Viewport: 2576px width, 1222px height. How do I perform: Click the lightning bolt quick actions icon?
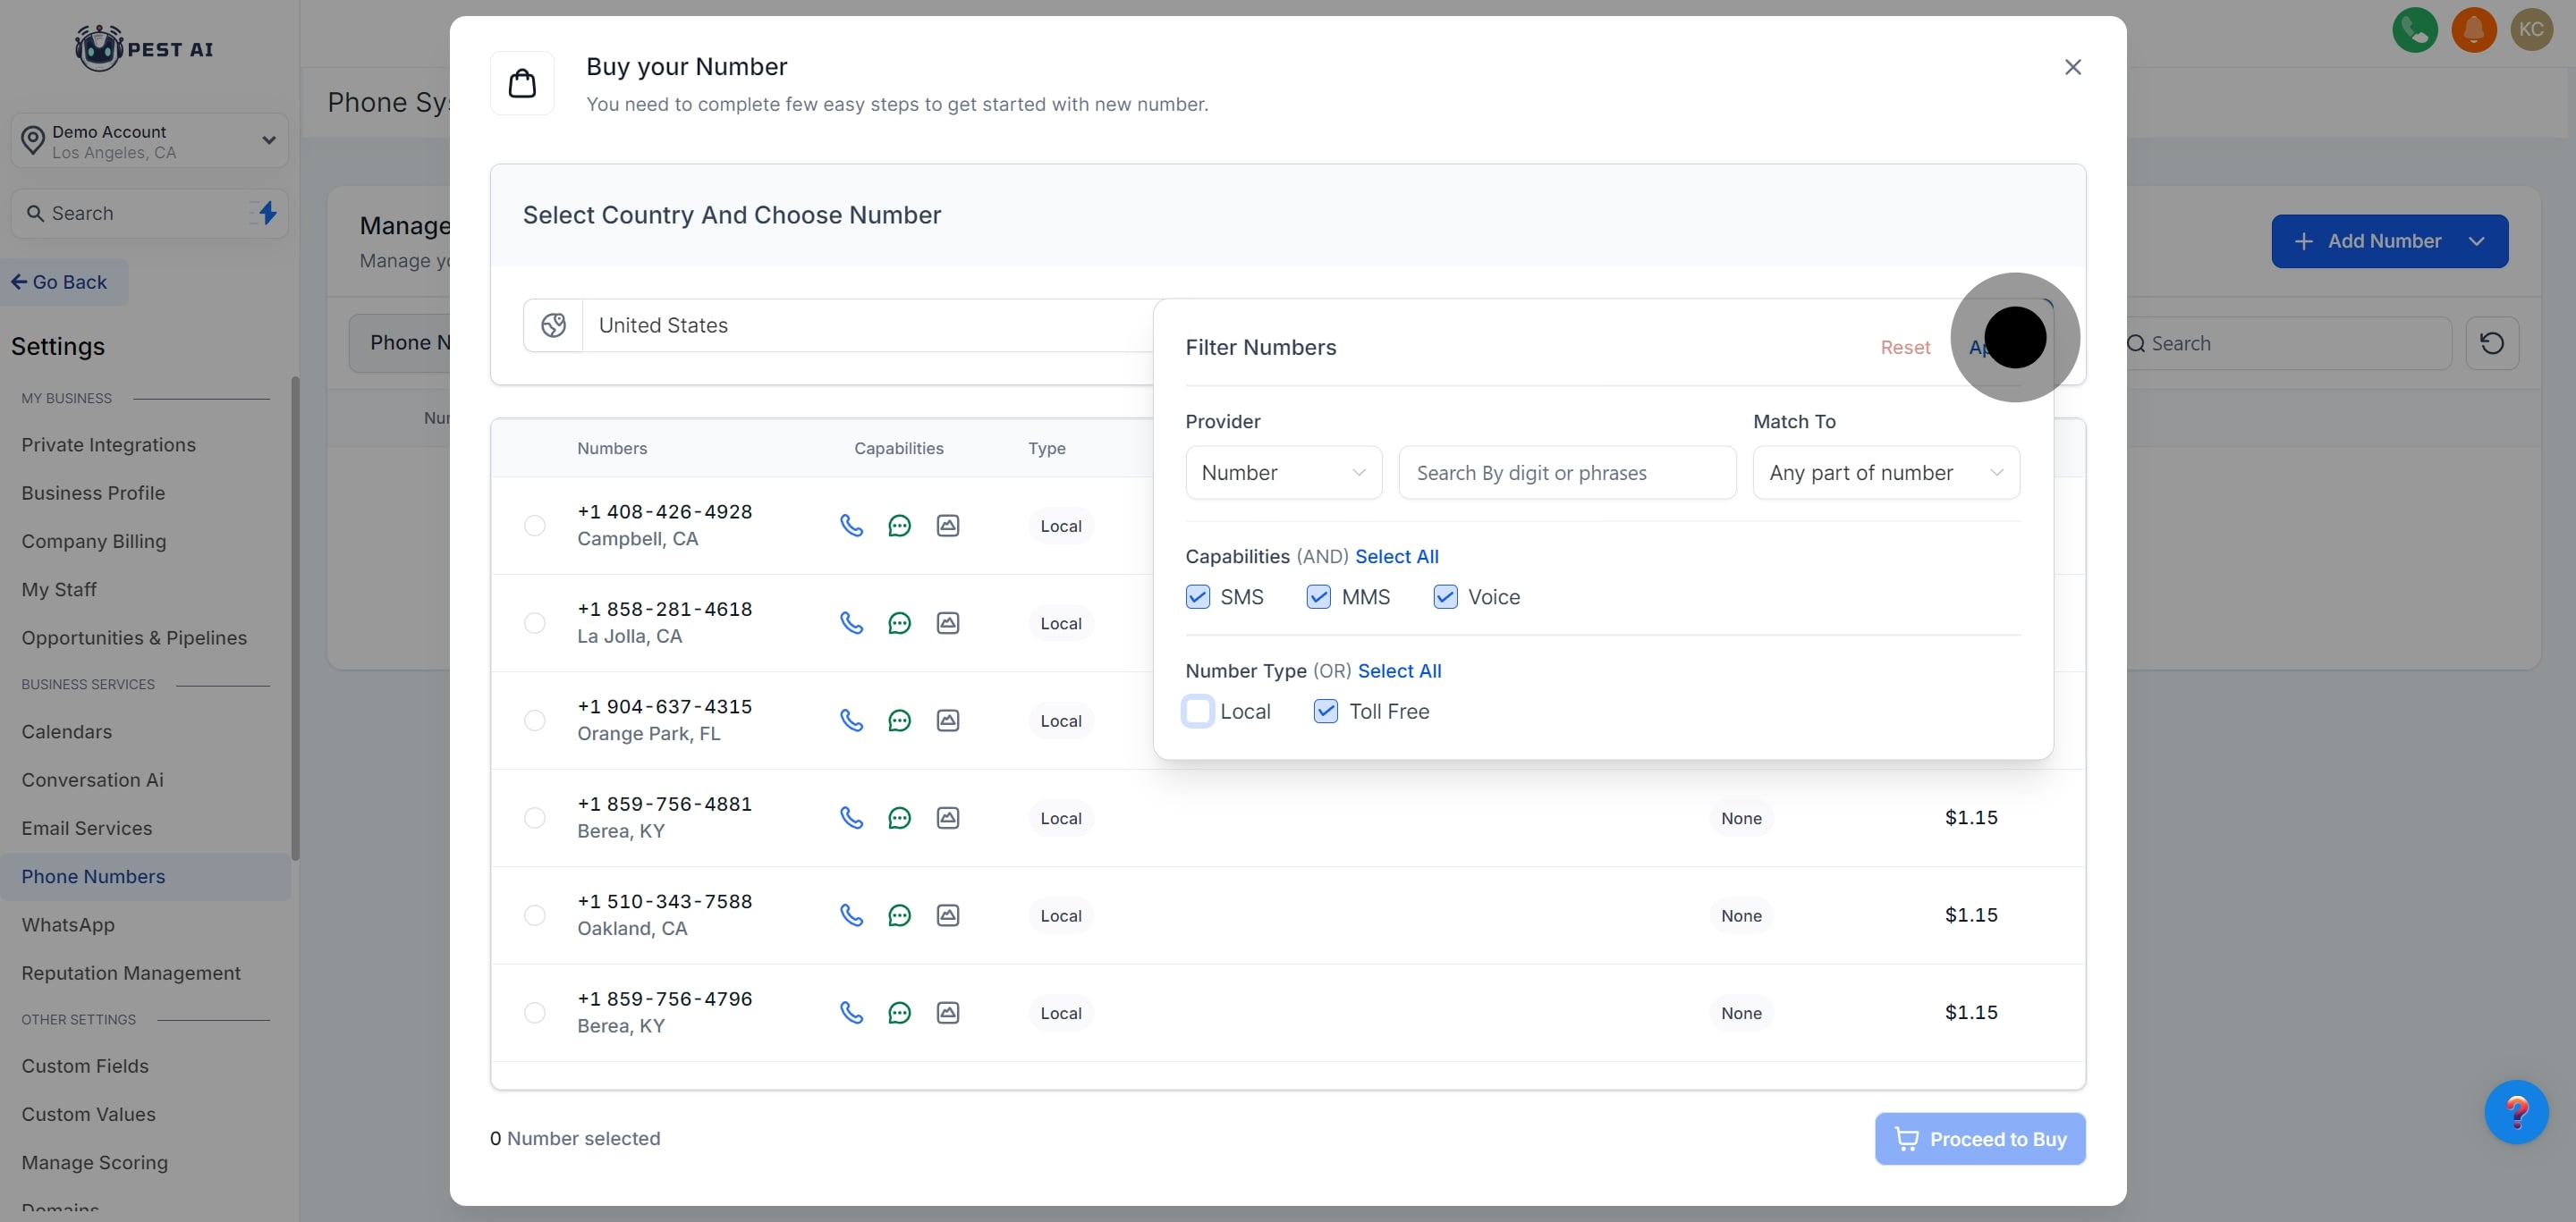(x=267, y=213)
